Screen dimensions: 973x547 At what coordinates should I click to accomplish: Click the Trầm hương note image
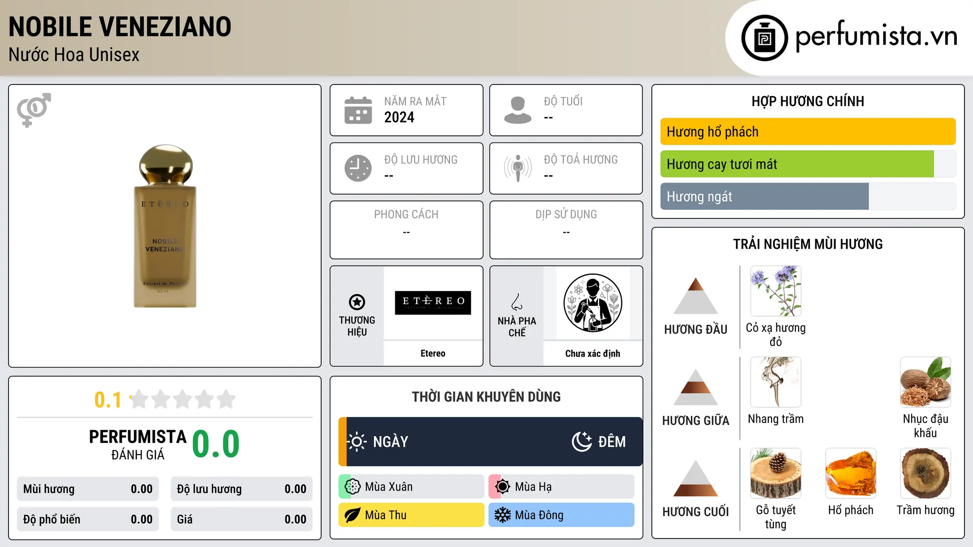tap(925, 473)
